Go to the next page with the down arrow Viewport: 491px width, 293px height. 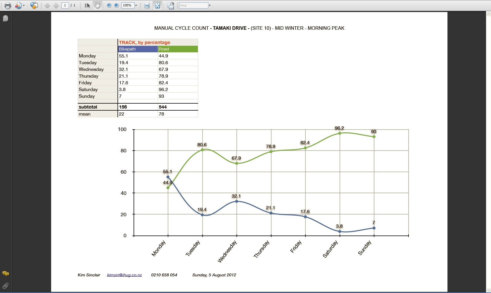(x=56, y=6)
